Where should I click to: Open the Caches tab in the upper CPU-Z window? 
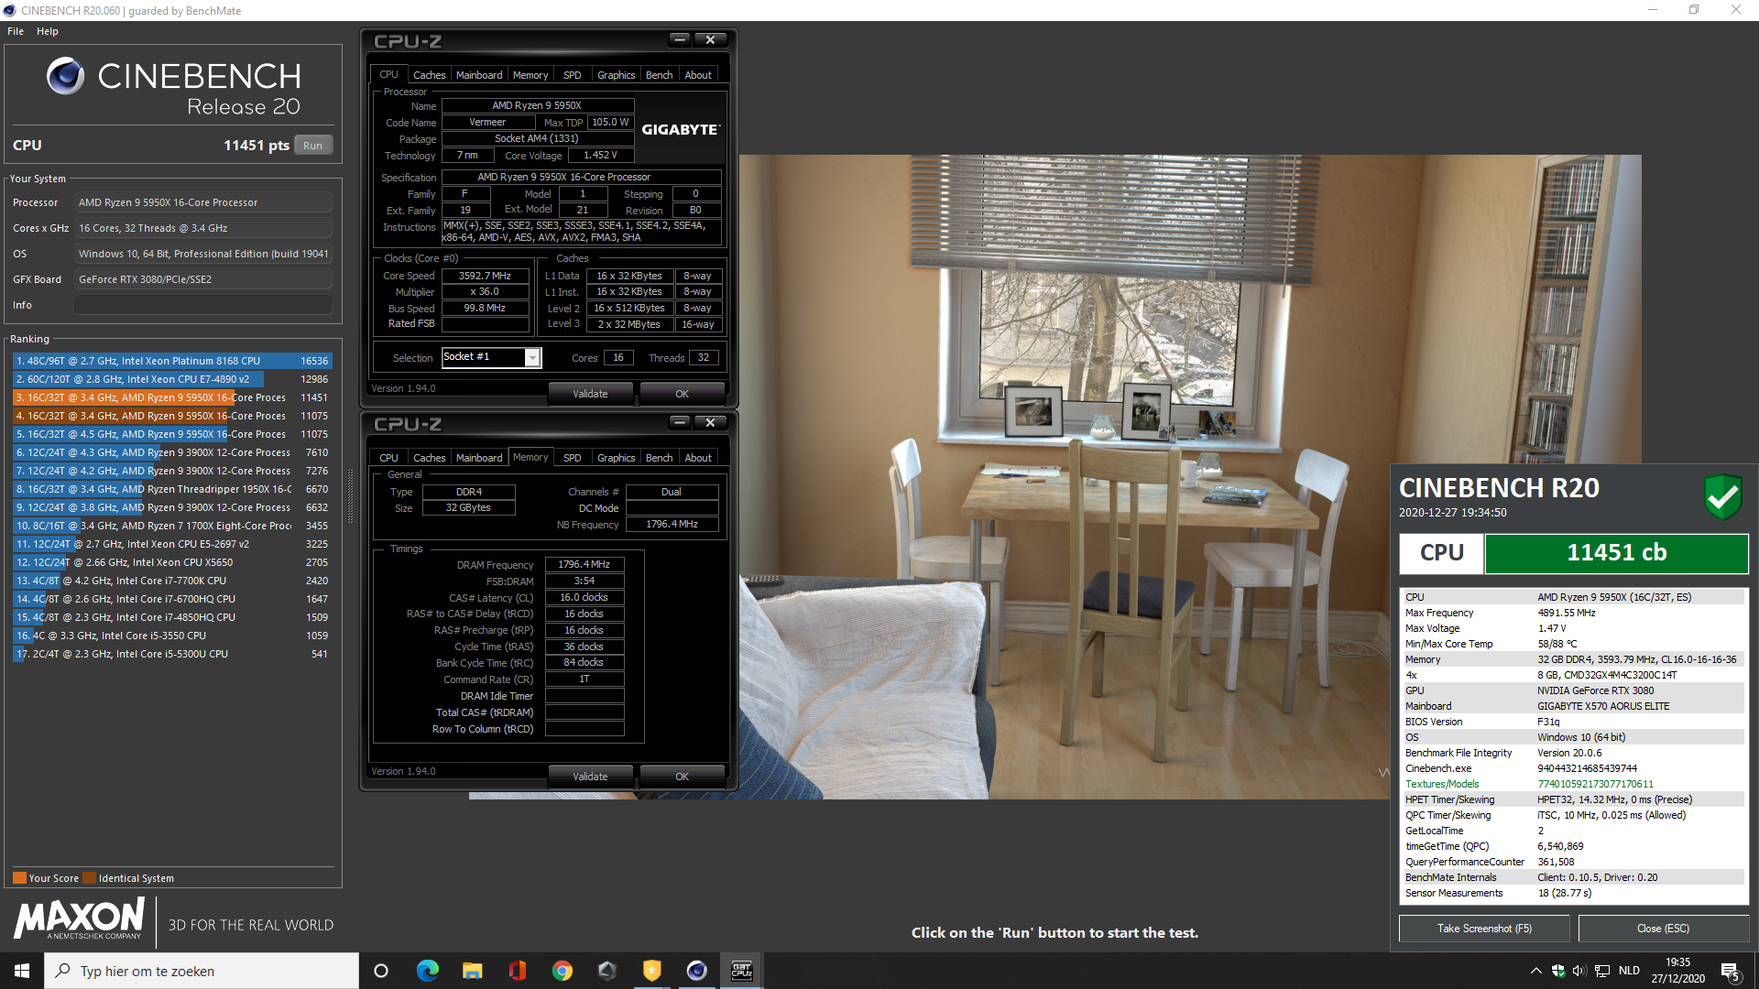point(429,75)
